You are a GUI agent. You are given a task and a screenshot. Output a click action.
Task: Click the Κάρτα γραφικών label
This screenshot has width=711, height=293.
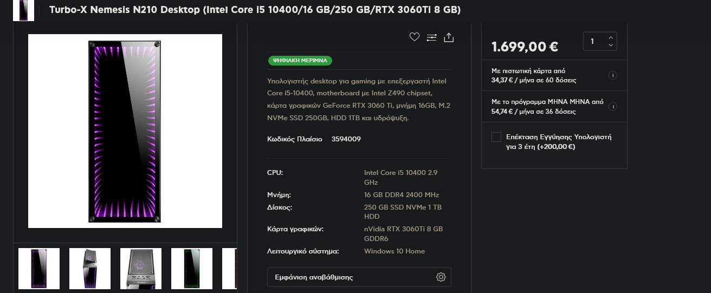295,229
